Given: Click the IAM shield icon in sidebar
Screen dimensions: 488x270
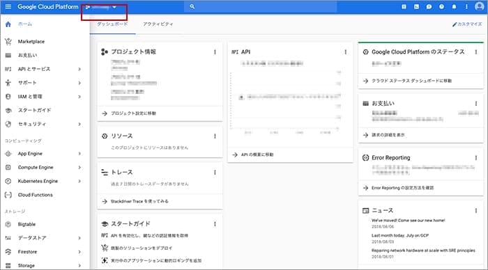Looking at the screenshot, I should (8, 97).
